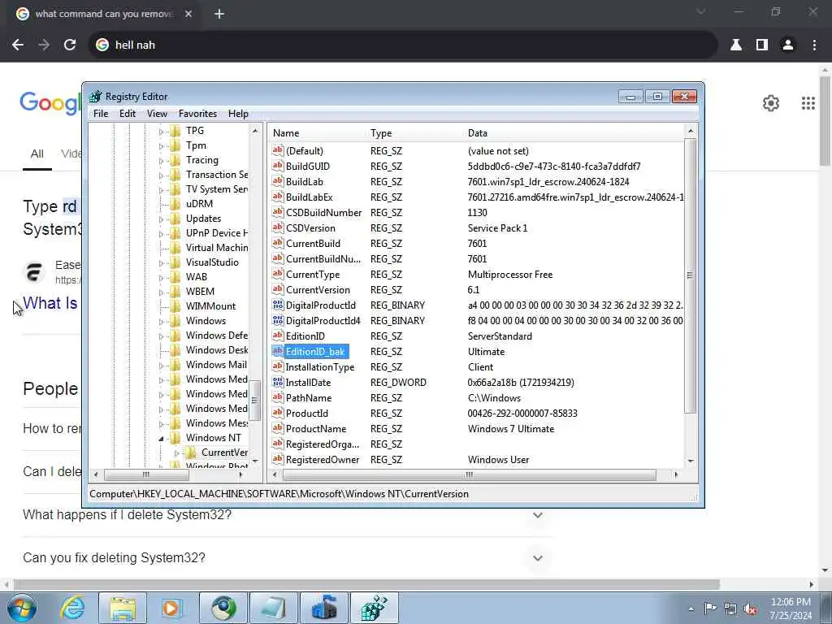
Task: Open the 'What Is' search result link
Action: tap(50, 303)
